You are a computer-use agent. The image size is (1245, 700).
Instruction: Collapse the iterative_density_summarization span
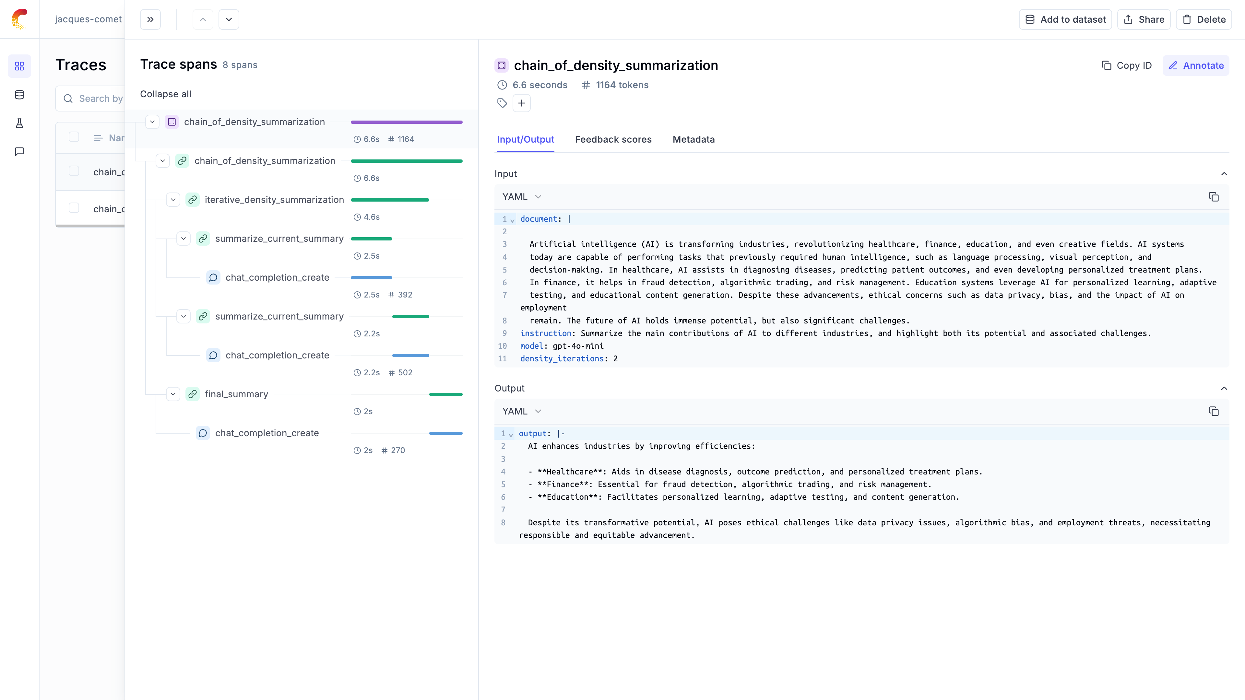click(173, 200)
